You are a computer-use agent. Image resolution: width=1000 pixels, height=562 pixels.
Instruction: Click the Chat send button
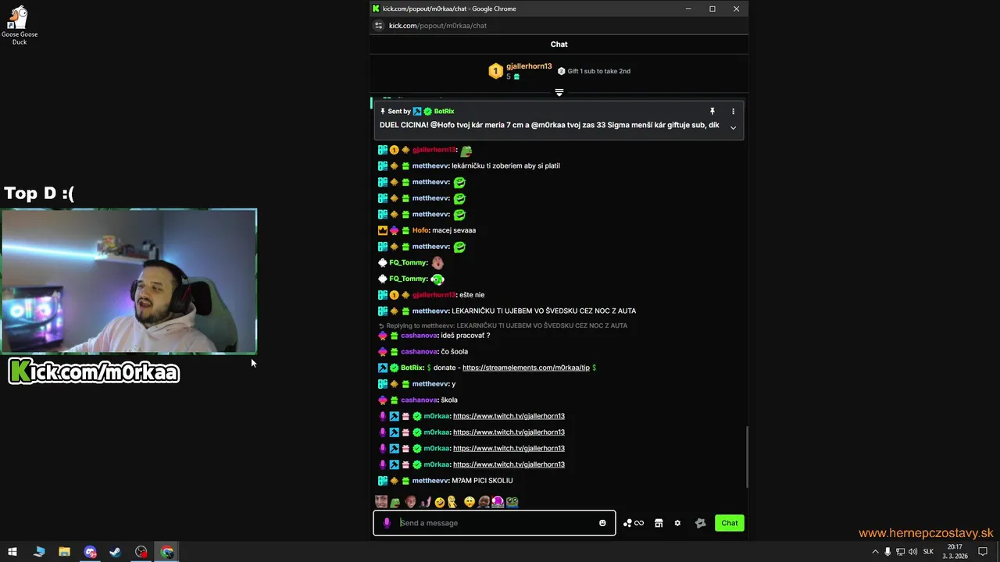pyautogui.click(x=730, y=523)
